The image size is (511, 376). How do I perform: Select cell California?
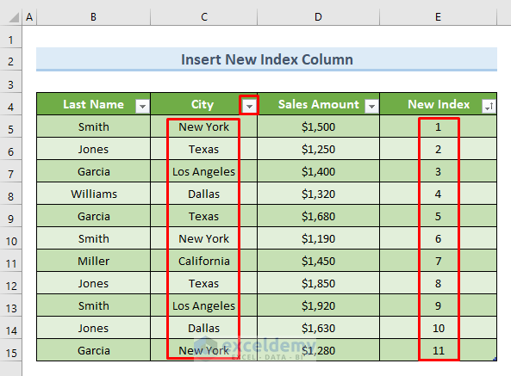pos(204,261)
